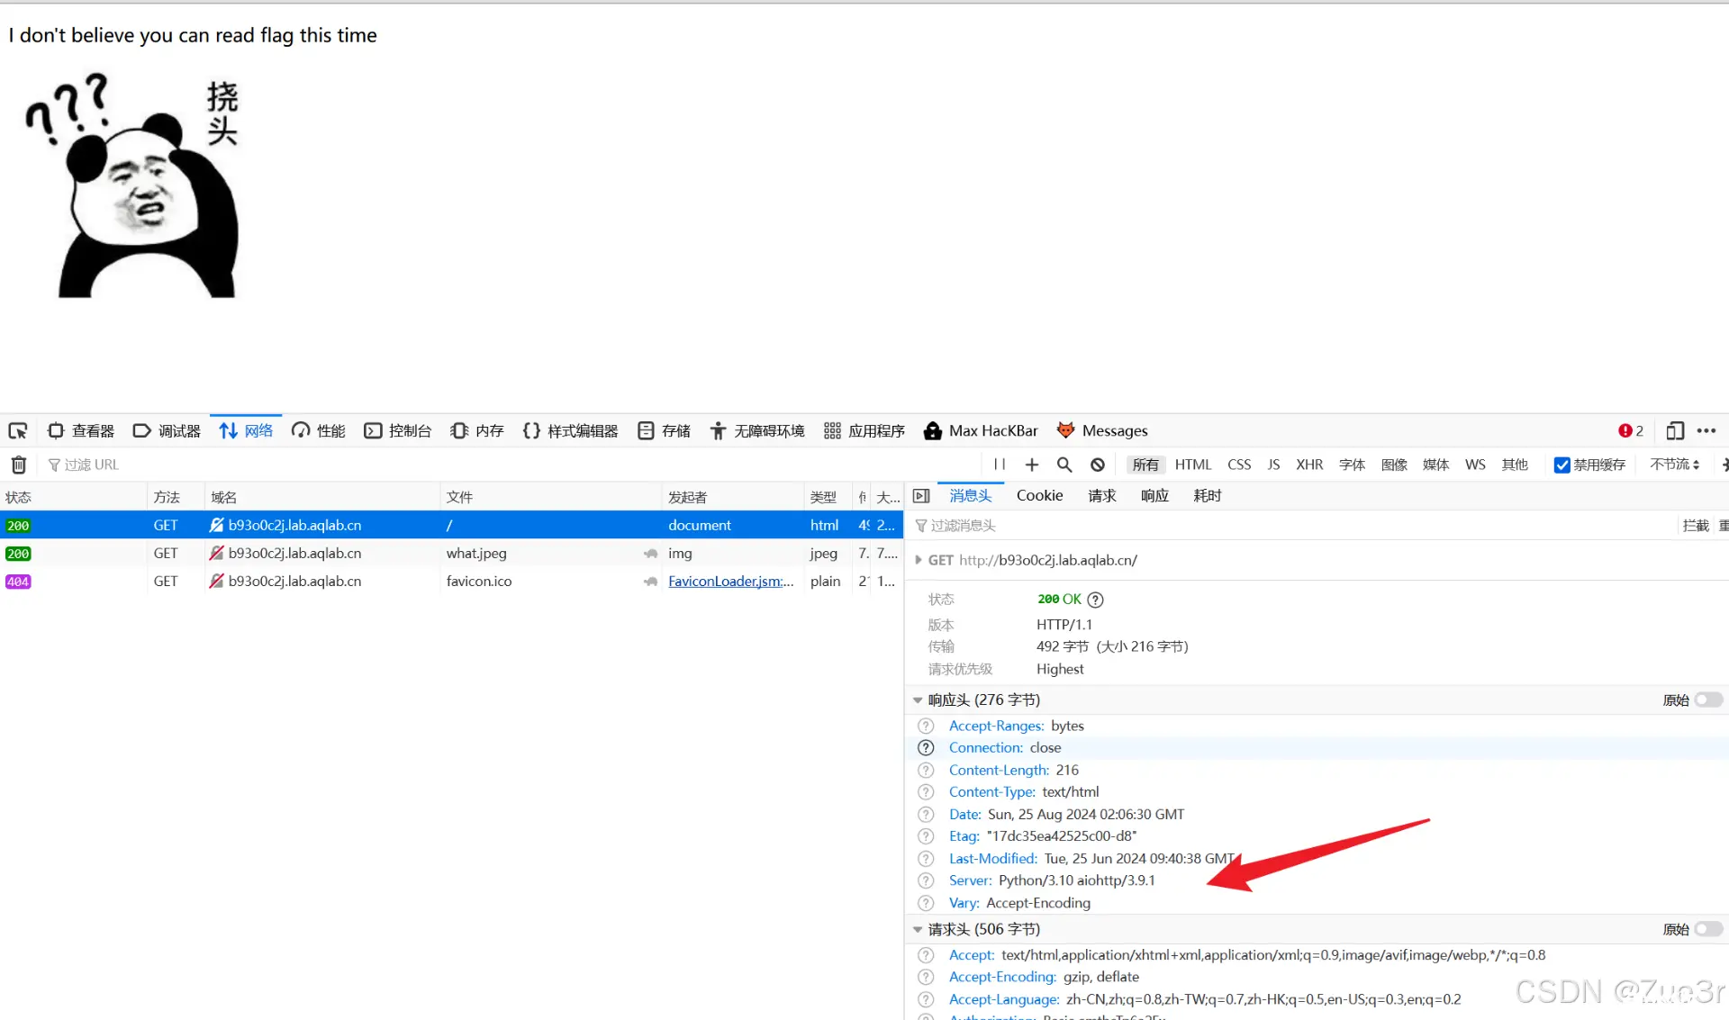Switch to the 网络 network panel

coord(246,430)
